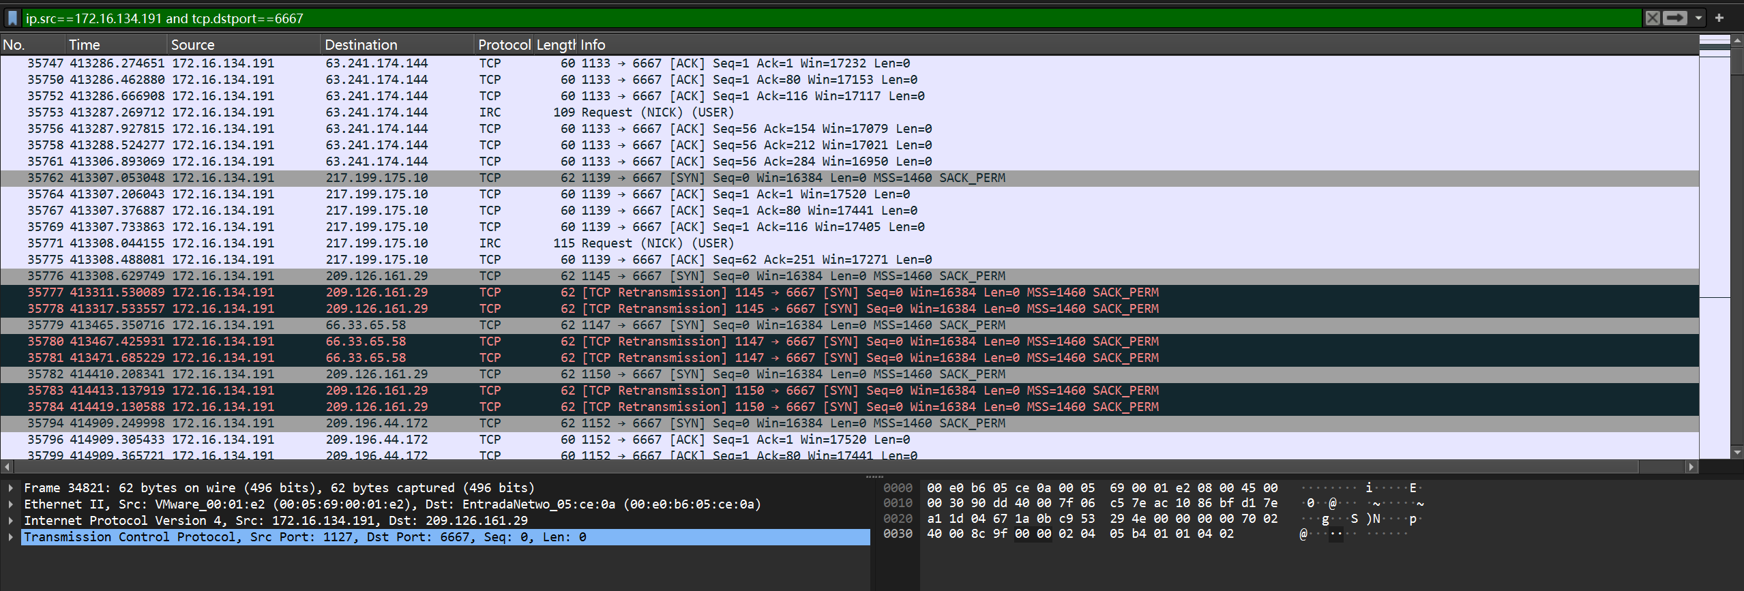Click the horizontal scrollbar right arrow

[1691, 467]
